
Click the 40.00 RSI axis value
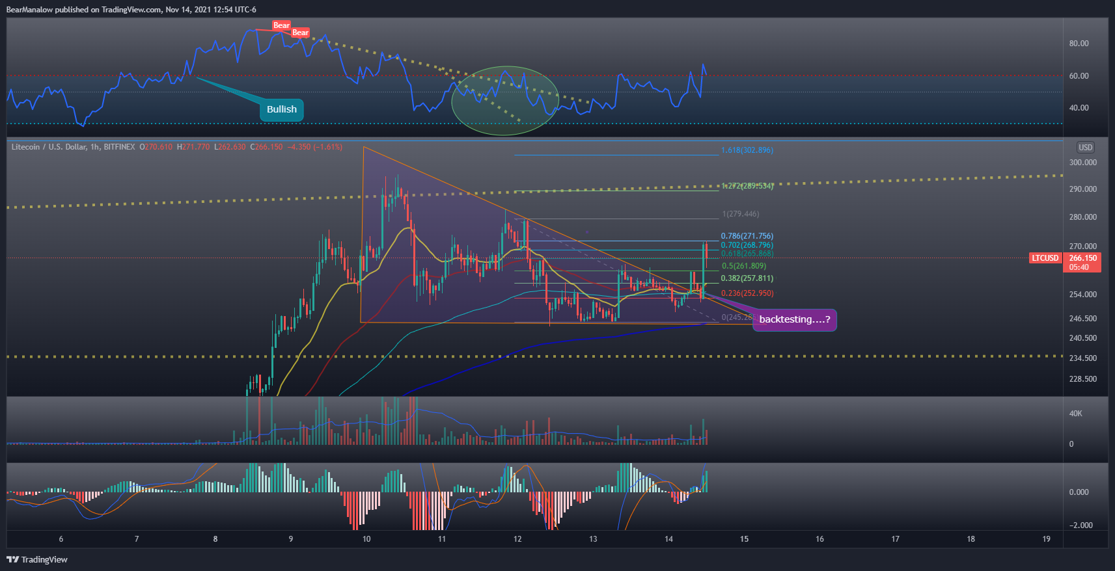tap(1079, 108)
